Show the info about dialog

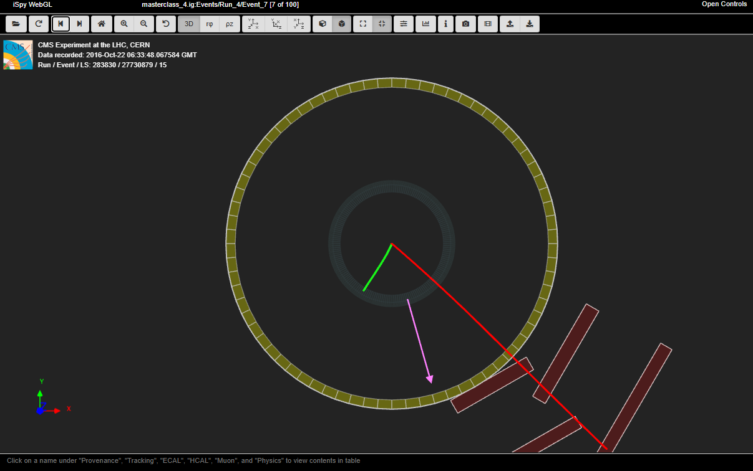445,24
